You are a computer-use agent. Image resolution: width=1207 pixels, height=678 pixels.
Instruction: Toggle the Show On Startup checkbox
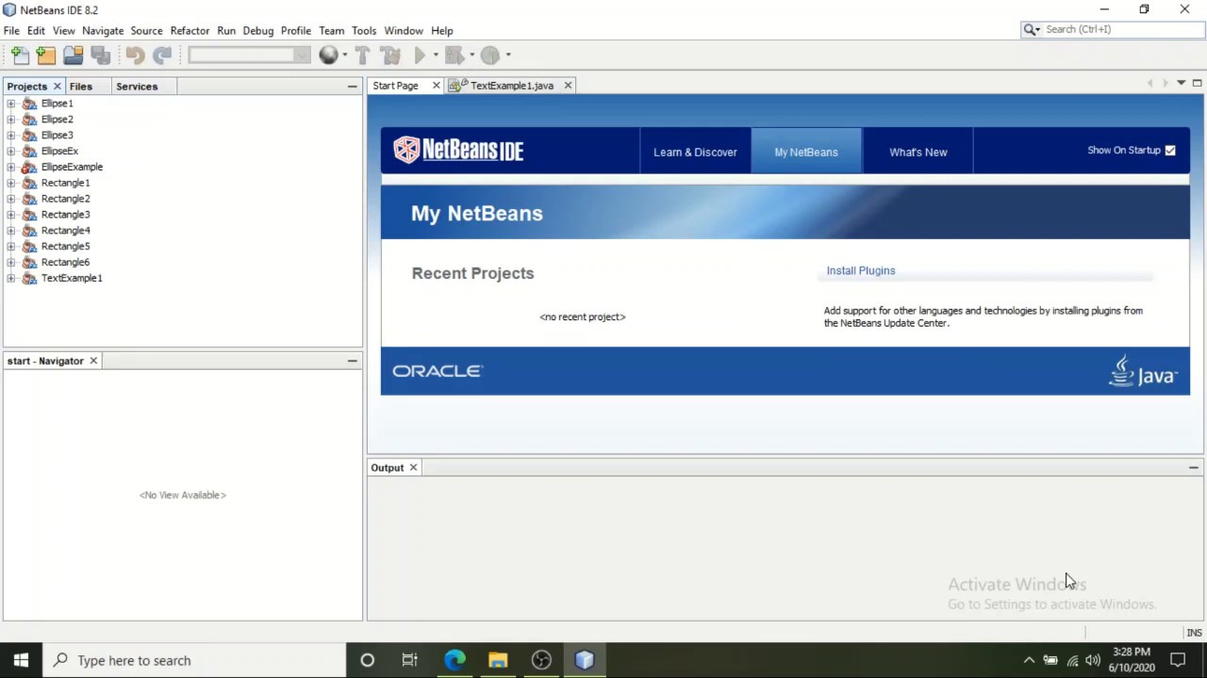1170,151
